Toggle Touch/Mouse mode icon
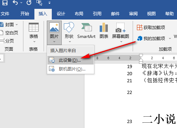 [x=39, y=2]
